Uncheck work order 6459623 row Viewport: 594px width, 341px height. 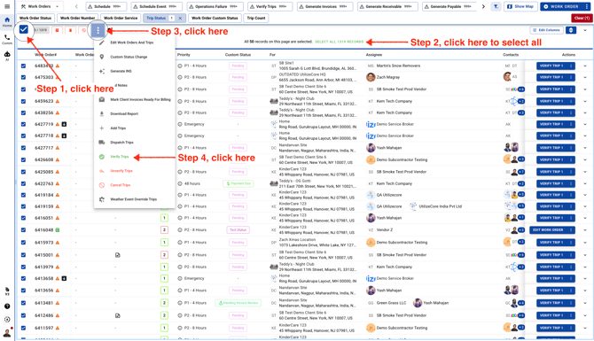coord(23,101)
